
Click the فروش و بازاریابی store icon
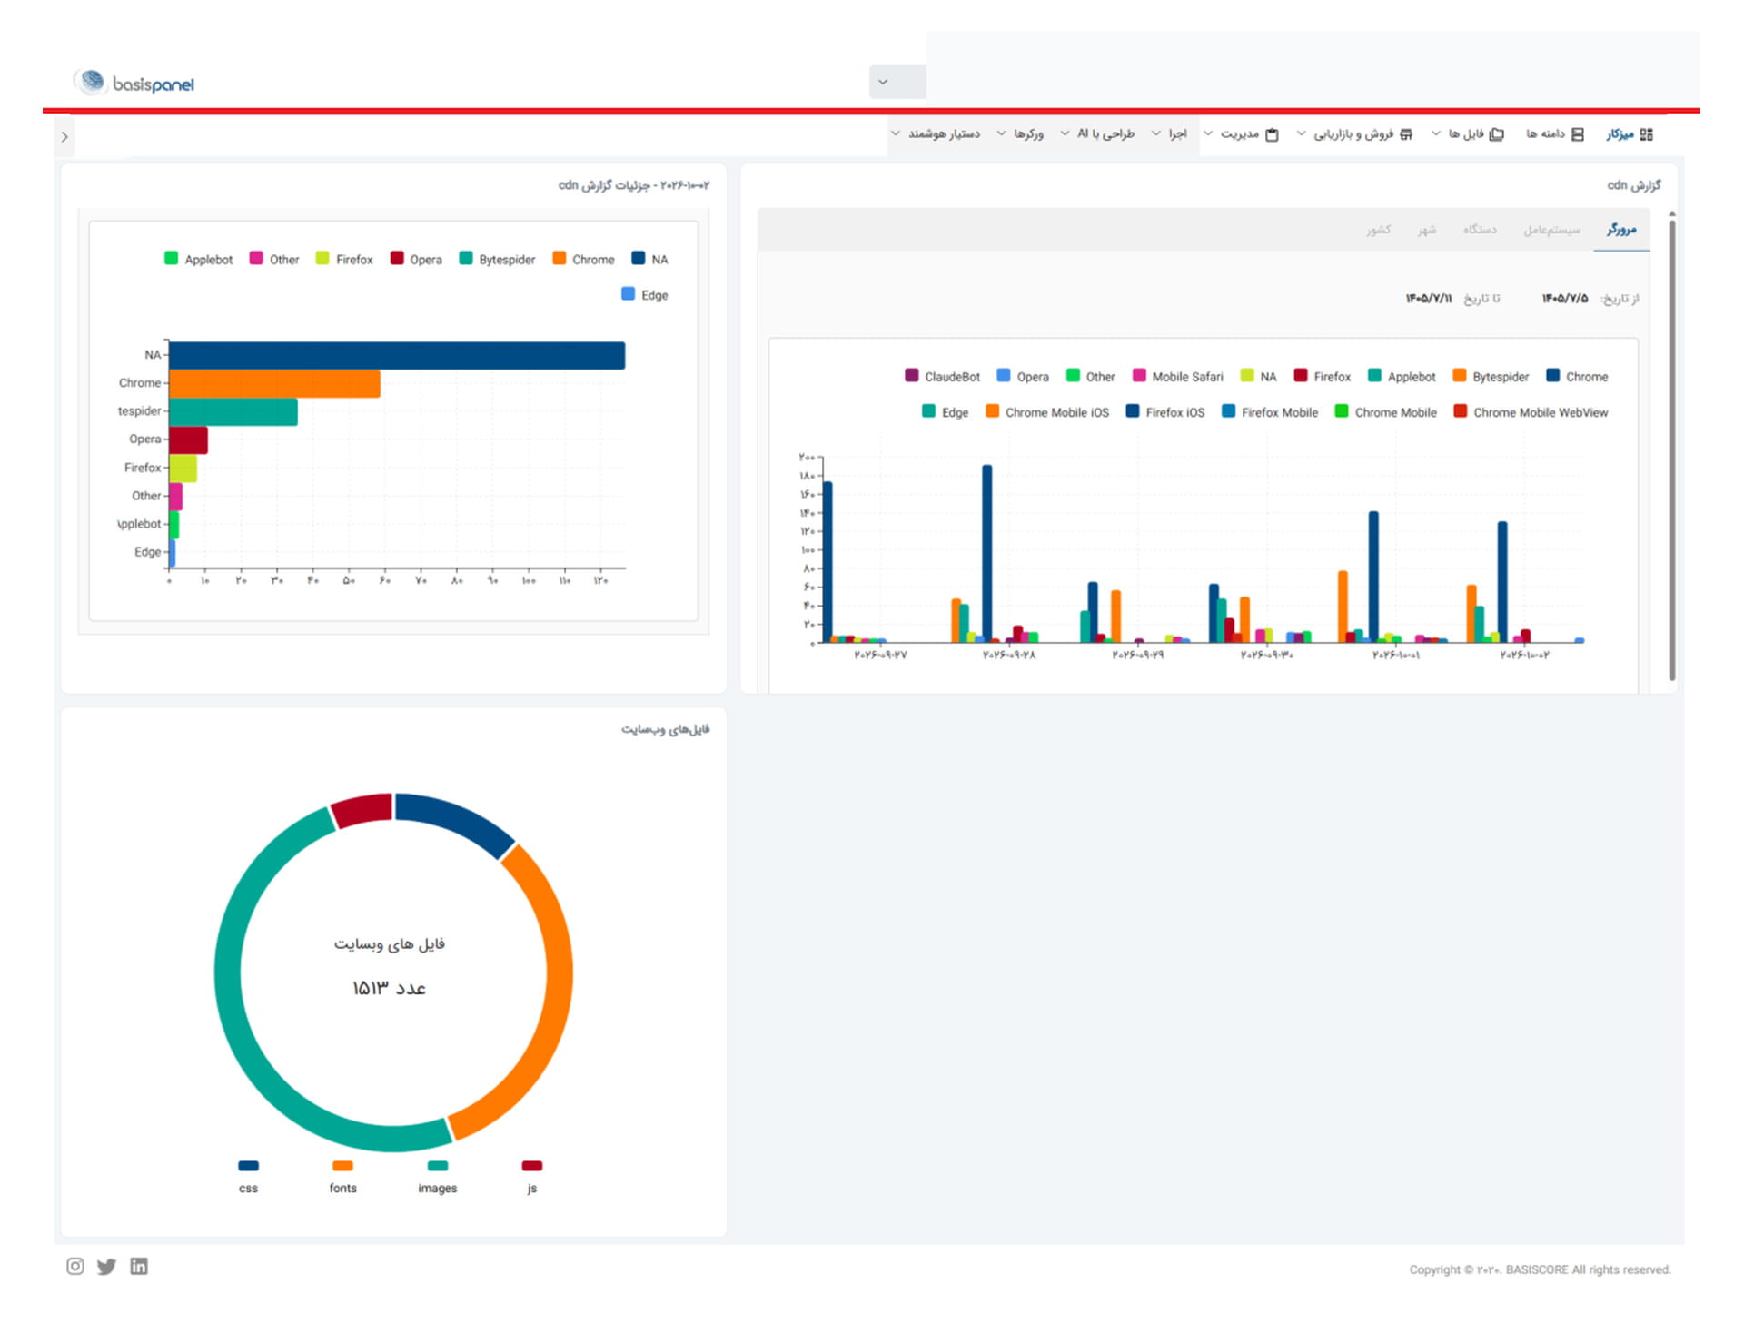pos(1406,134)
